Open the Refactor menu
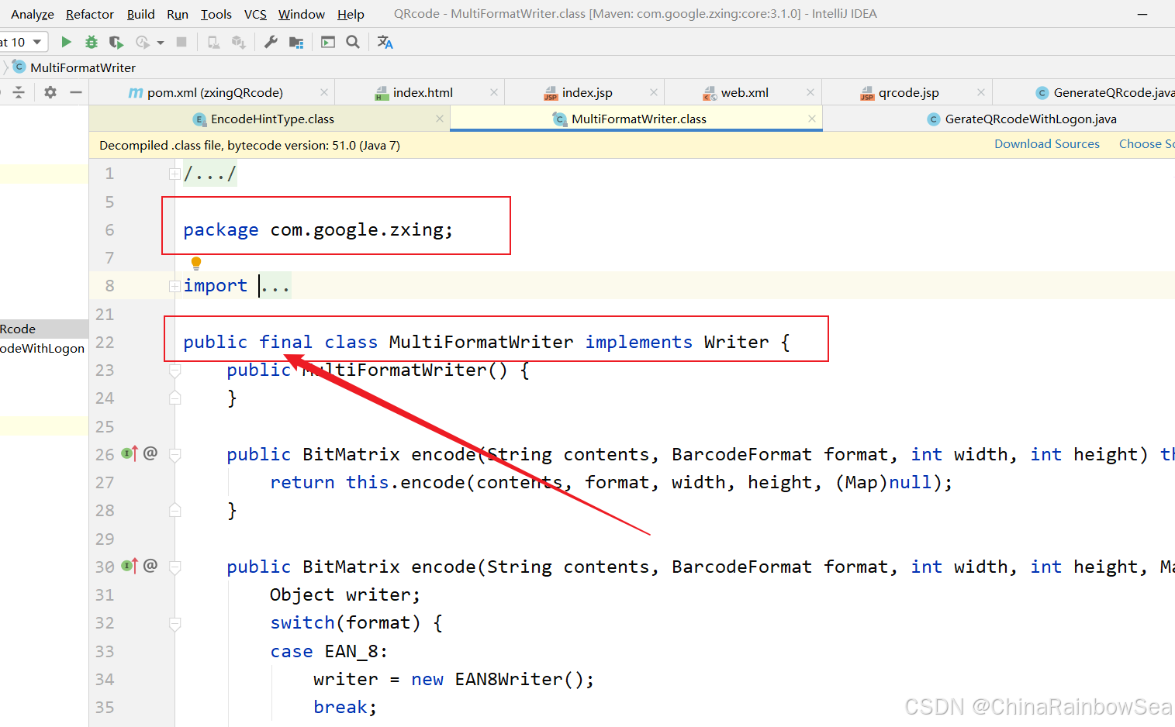1175x727 pixels. point(89,14)
